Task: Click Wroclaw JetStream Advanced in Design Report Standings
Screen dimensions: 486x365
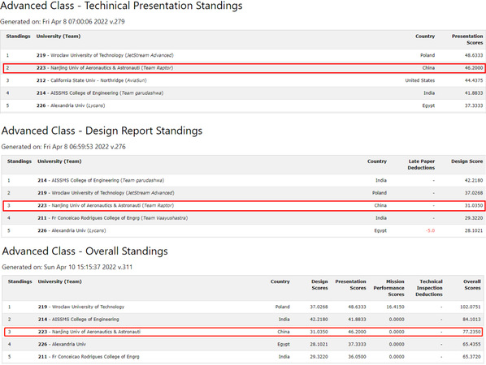Action: click(106, 193)
